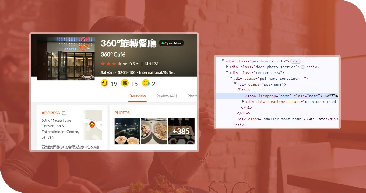Click the orange map pin marker
Image resolution: width=366 pixels, height=193 pixels.
[92, 125]
